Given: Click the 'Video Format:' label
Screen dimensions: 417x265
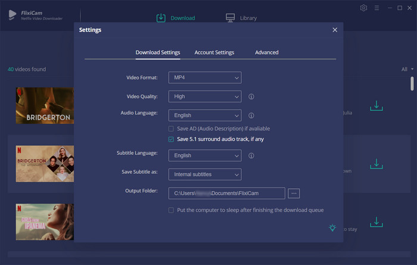Looking at the screenshot, I should click(x=142, y=77).
